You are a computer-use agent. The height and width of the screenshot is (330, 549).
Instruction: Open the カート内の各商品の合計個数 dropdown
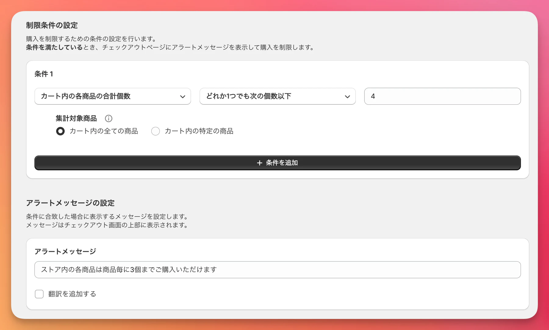(x=113, y=96)
